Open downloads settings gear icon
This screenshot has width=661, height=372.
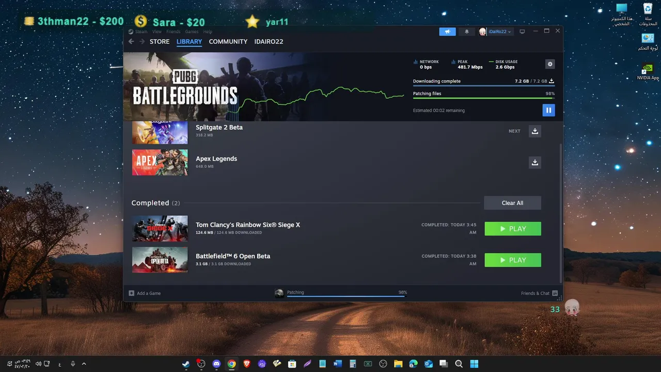[x=550, y=64]
